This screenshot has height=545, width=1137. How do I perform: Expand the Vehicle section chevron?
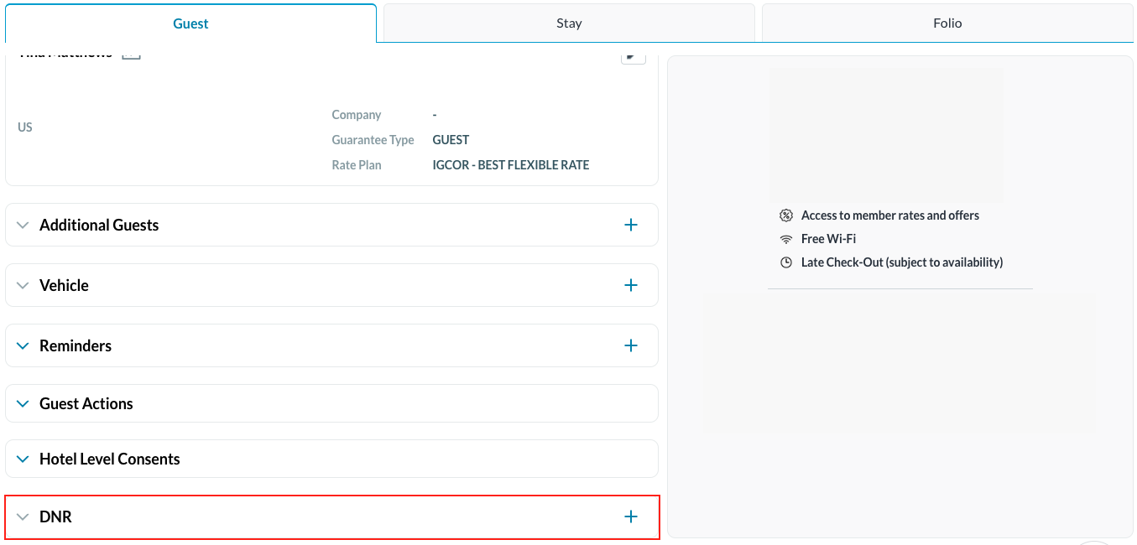click(23, 285)
